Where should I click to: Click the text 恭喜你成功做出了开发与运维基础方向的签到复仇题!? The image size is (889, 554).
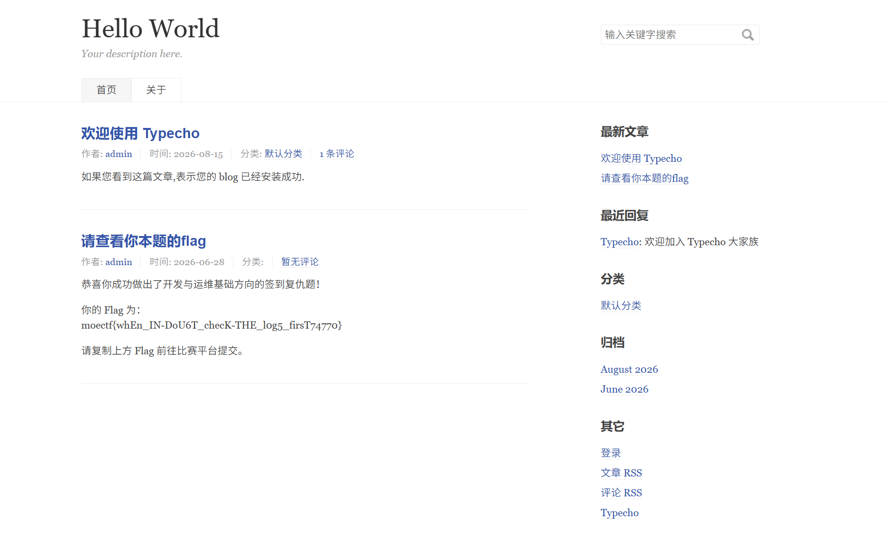[201, 285]
